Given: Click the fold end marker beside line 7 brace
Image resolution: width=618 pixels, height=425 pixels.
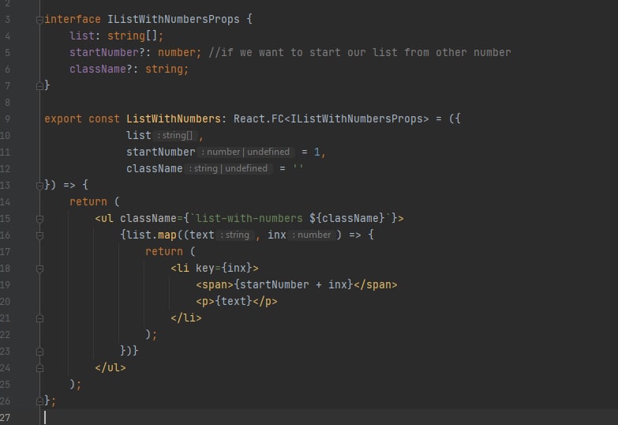Looking at the screenshot, I should point(39,85).
